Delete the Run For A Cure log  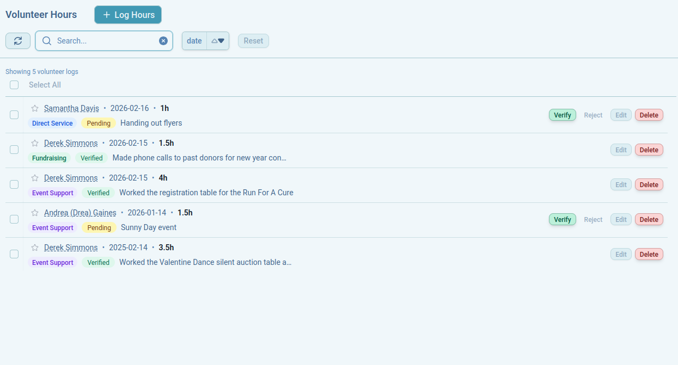point(649,184)
